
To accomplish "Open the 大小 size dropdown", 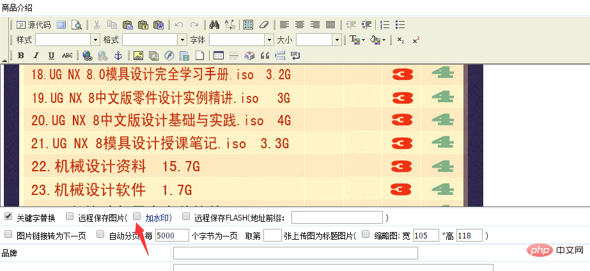I will click(336, 40).
